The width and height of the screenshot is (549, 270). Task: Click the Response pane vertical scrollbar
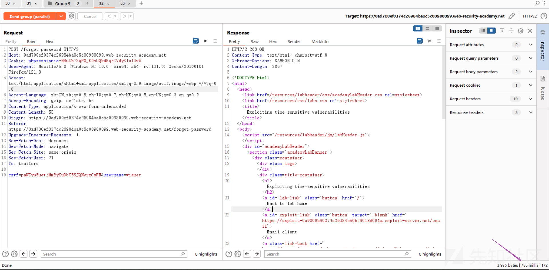tap(444, 83)
